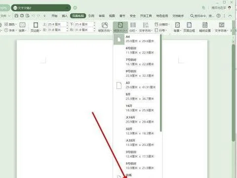Click the undo arrow icon
237x178 pixels.
(x=34, y=16)
